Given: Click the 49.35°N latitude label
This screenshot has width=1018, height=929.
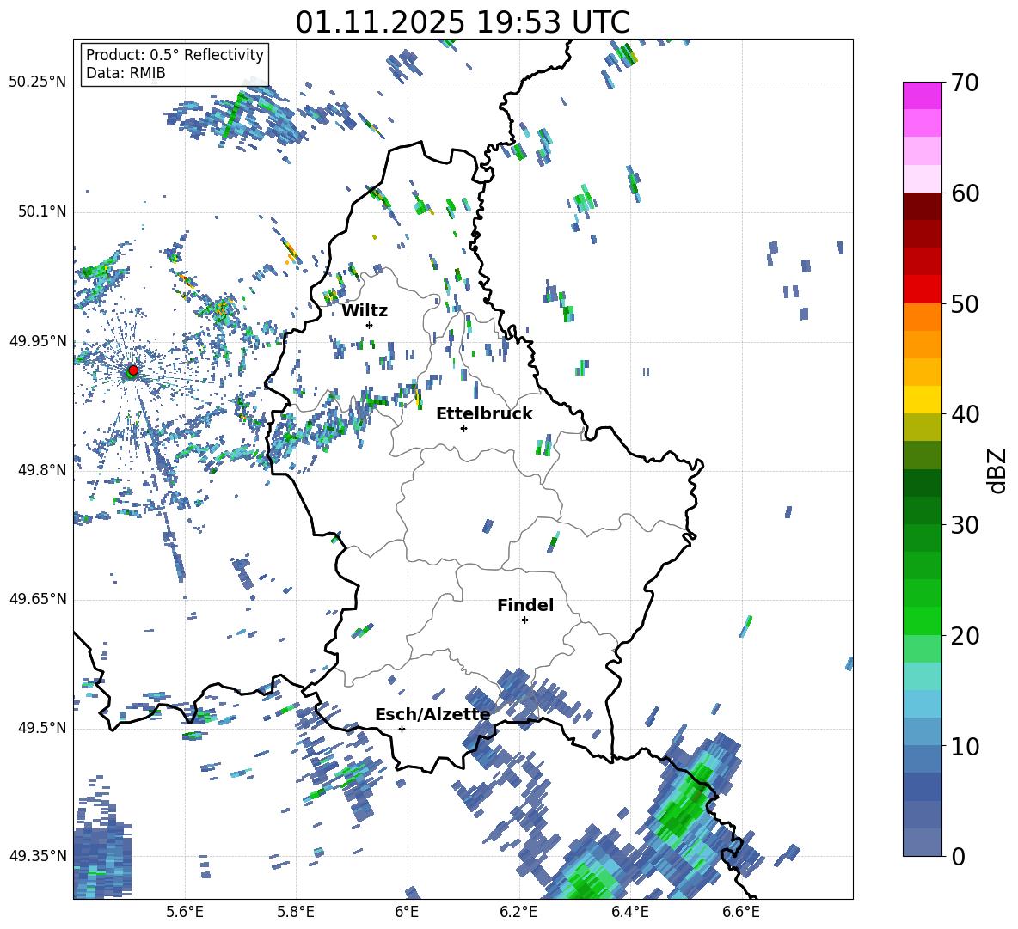Looking at the screenshot, I should 38,856.
